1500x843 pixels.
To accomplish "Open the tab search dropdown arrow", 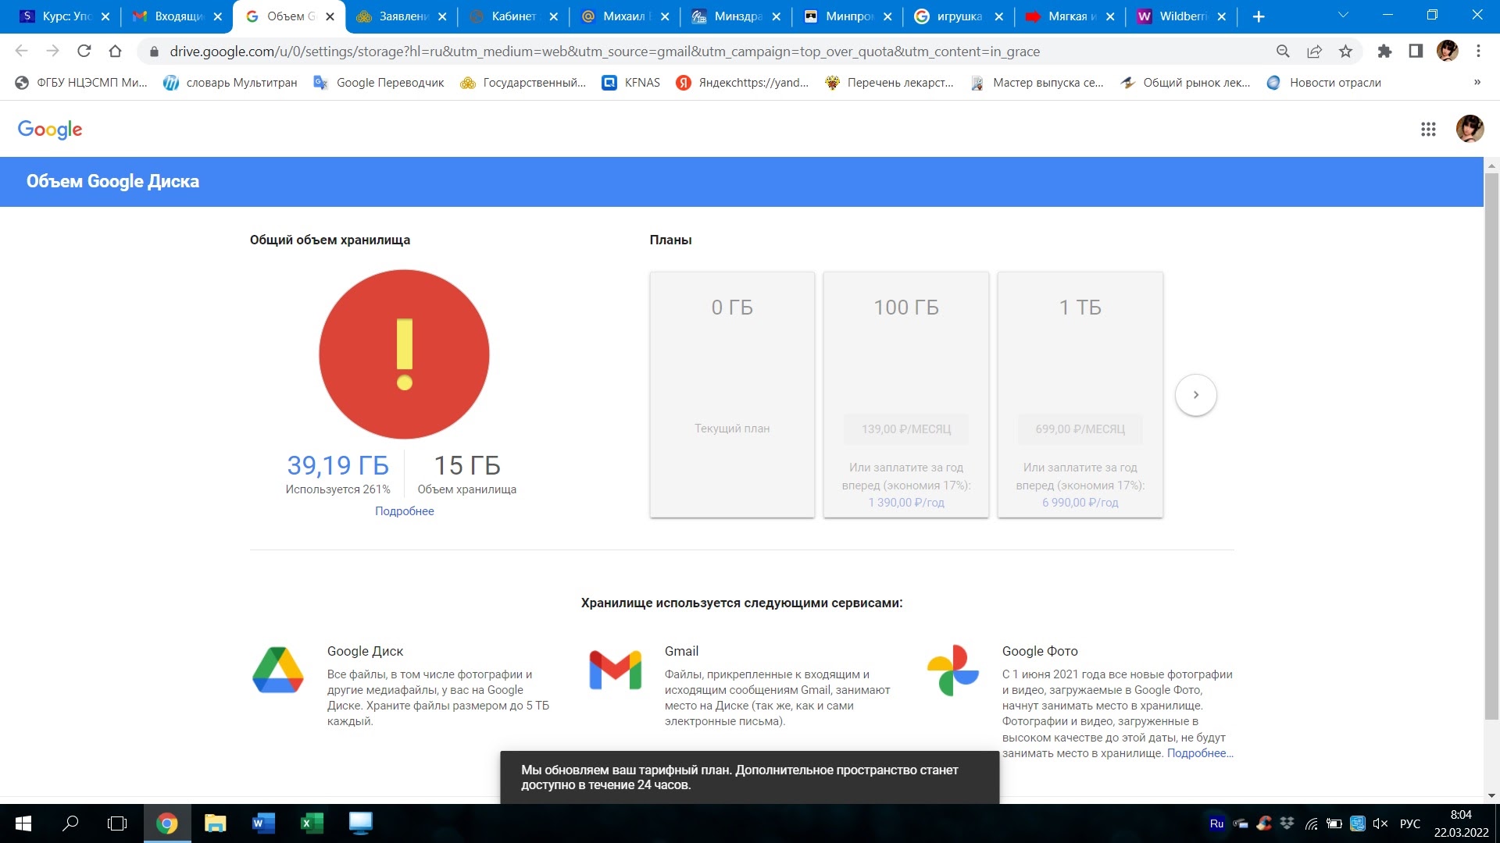I will 1343,16.
